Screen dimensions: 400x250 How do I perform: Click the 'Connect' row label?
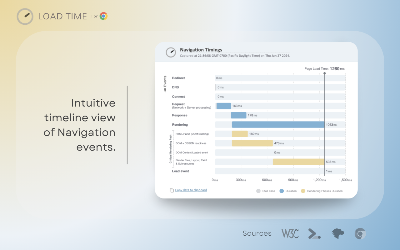click(x=178, y=97)
